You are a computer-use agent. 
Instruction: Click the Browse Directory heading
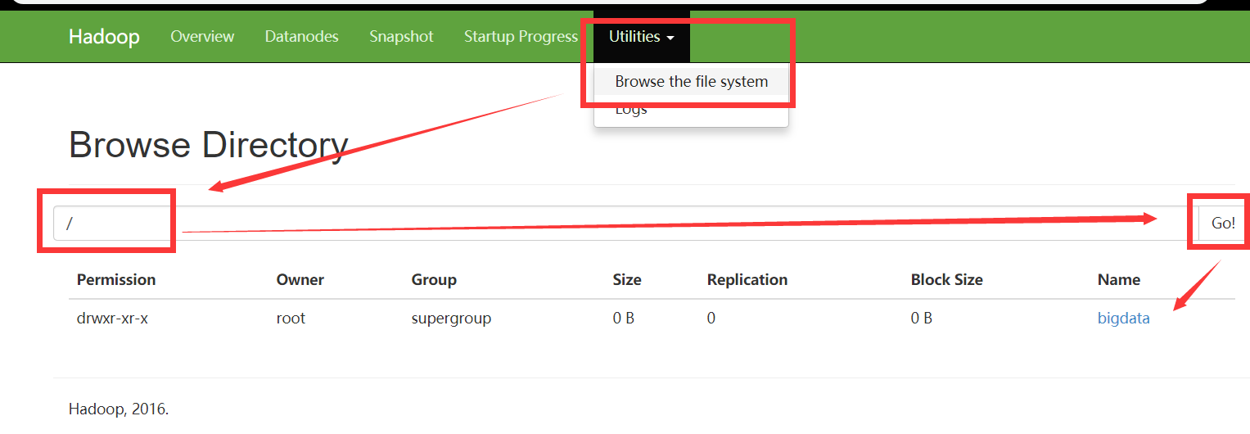point(209,145)
